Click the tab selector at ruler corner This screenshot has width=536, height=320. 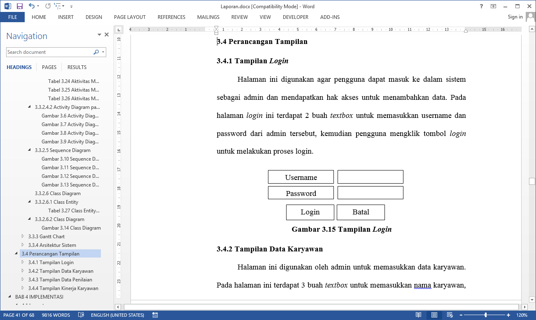(x=119, y=30)
